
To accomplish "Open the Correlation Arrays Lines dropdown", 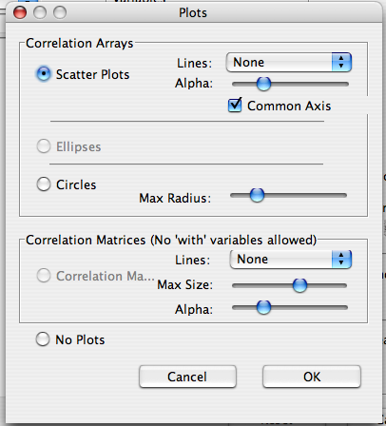I will point(289,63).
